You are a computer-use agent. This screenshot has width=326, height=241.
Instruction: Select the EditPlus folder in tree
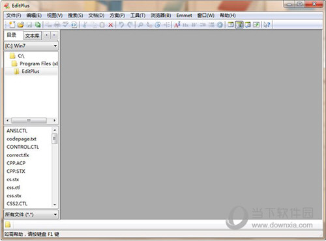point(27,71)
